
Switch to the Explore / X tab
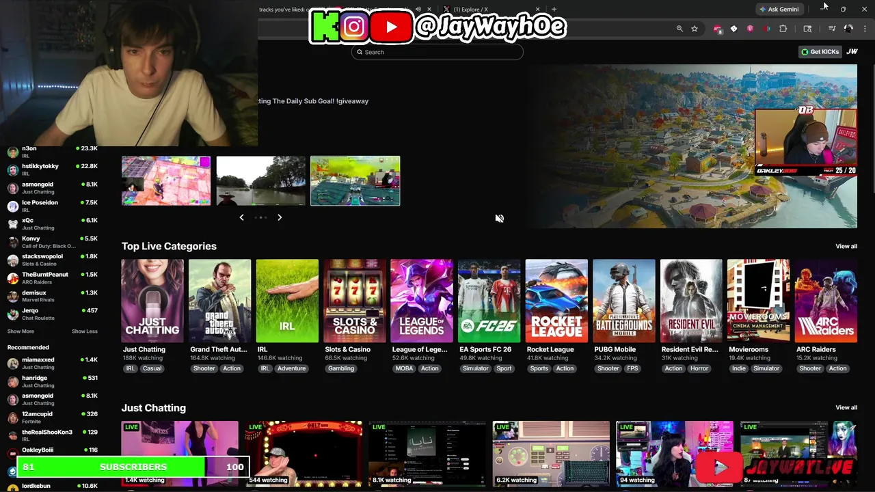click(489, 10)
